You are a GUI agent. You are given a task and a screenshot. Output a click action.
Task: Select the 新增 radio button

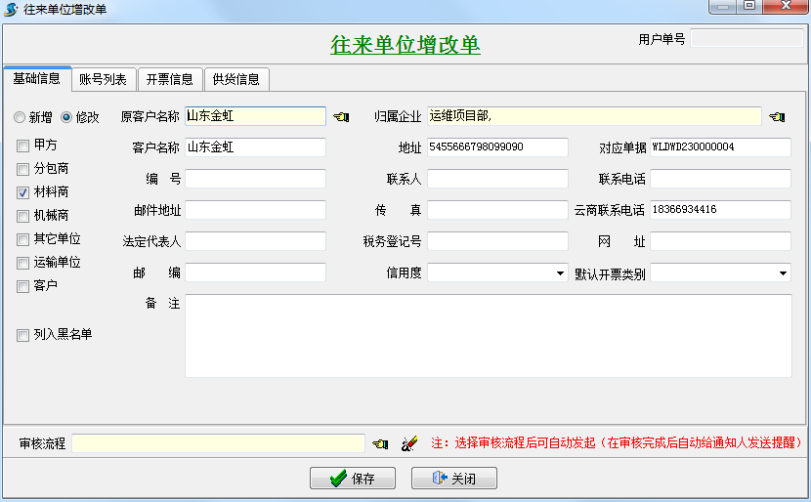[x=20, y=117]
